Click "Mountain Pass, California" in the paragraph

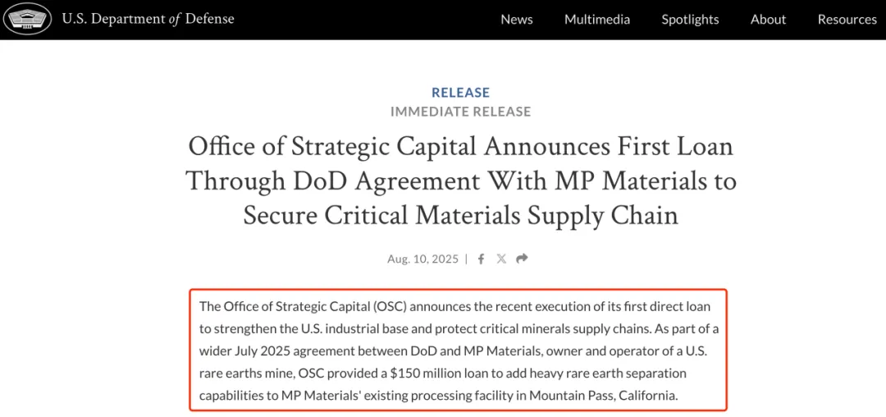click(x=603, y=396)
